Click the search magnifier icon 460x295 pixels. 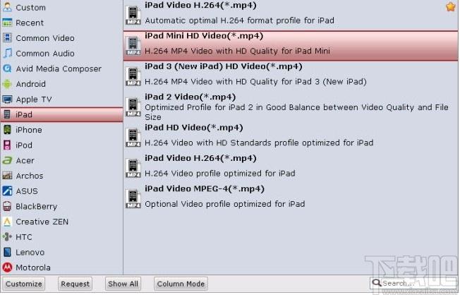(377, 283)
